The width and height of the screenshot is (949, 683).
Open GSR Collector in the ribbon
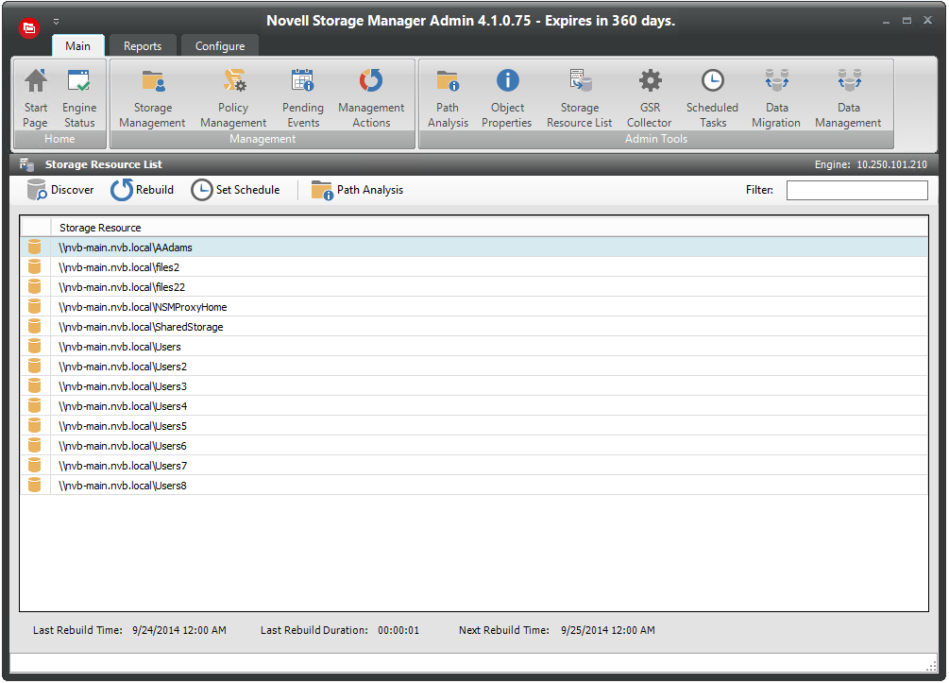tap(650, 98)
